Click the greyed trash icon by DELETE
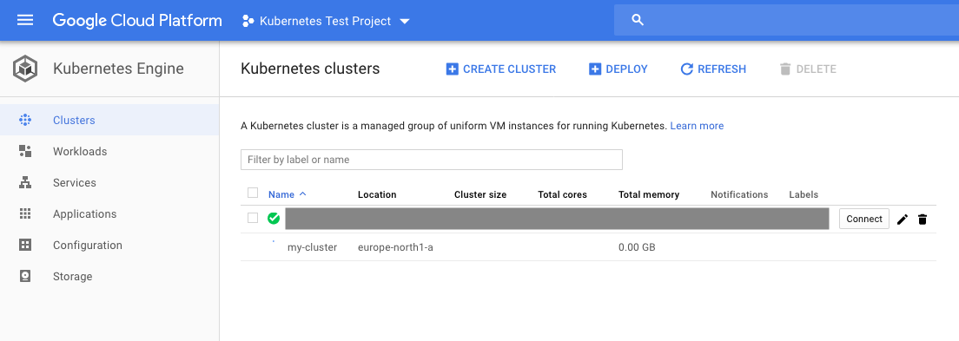This screenshot has width=959, height=341. 785,69
